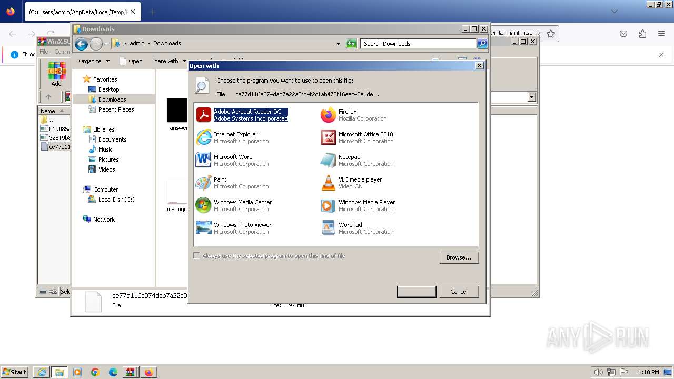This screenshot has height=379, width=674.
Task: Open the Firefox hamburger menu
Action: tap(661, 34)
